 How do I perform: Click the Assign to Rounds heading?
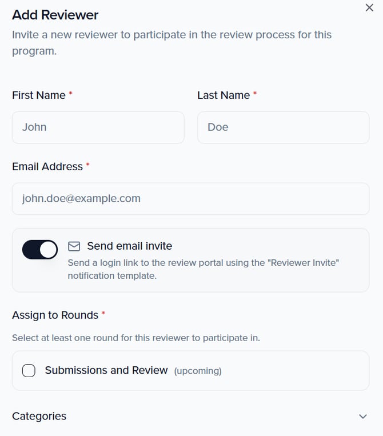coord(55,315)
